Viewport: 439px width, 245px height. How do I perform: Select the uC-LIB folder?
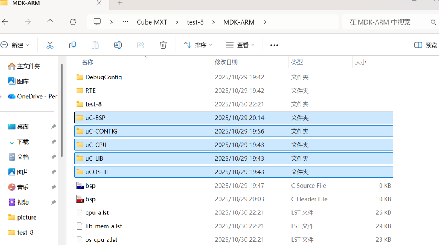(234, 158)
